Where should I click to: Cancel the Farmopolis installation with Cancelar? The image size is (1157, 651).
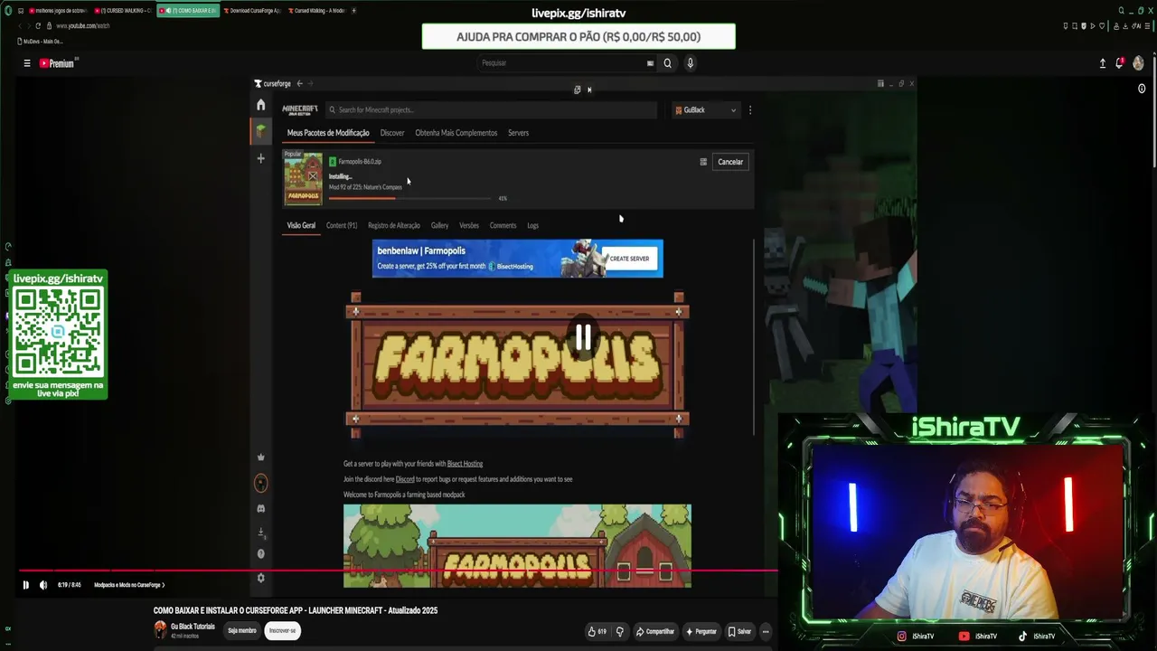pyautogui.click(x=730, y=162)
